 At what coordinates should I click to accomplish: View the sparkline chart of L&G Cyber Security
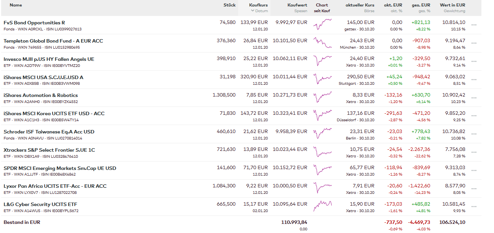(x=322, y=206)
